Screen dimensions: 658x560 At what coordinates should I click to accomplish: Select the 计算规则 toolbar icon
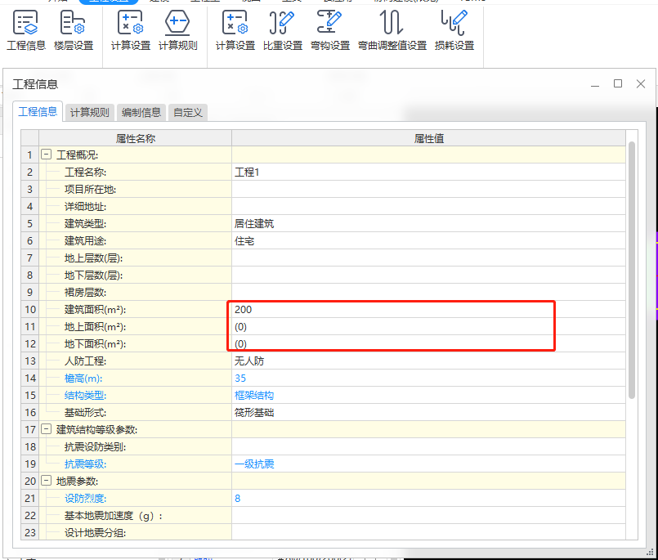pos(177,31)
